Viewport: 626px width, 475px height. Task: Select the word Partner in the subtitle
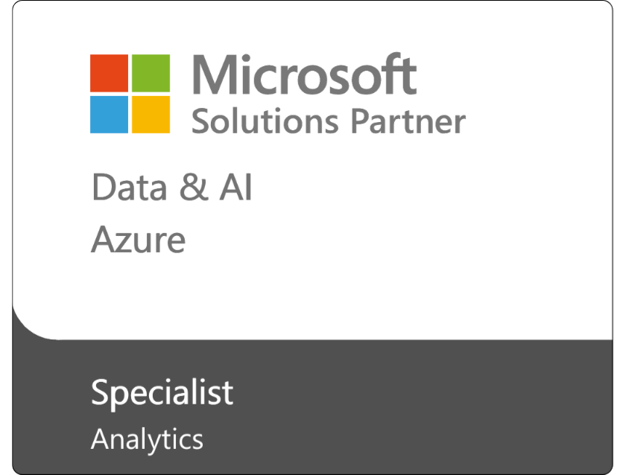point(408,121)
